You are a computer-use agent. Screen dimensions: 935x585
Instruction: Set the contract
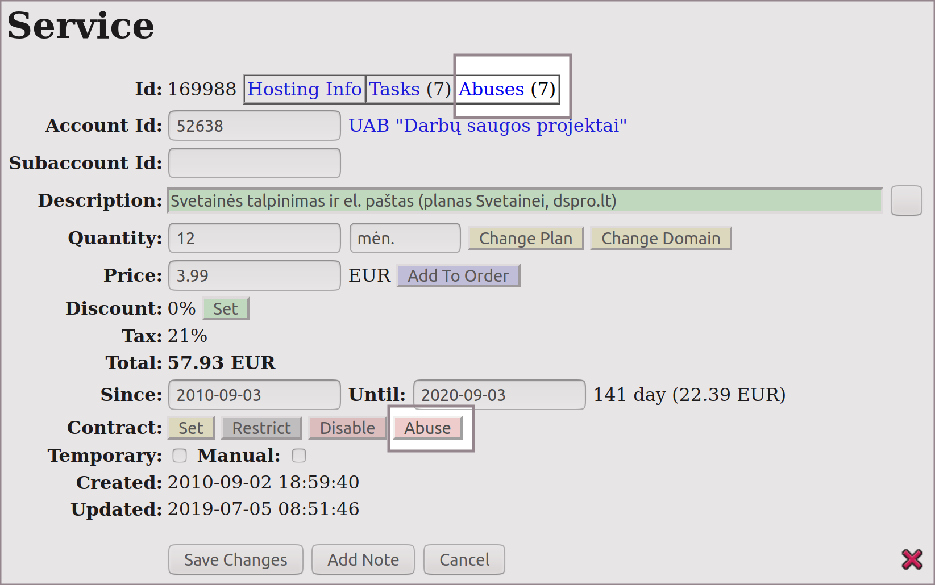[190, 428]
